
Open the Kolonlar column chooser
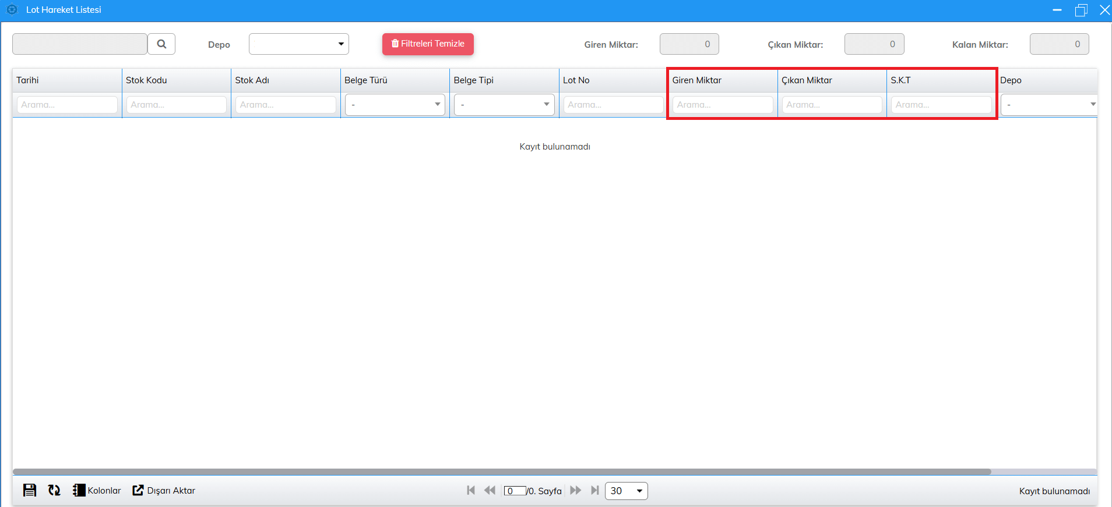(x=97, y=490)
